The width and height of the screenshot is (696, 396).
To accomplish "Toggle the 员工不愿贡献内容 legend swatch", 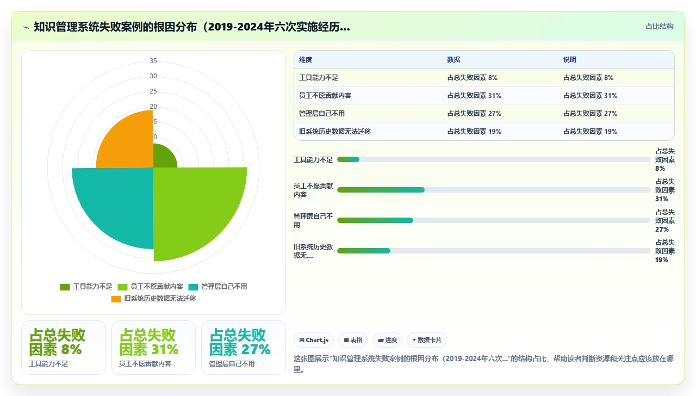I will [x=122, y=287].
